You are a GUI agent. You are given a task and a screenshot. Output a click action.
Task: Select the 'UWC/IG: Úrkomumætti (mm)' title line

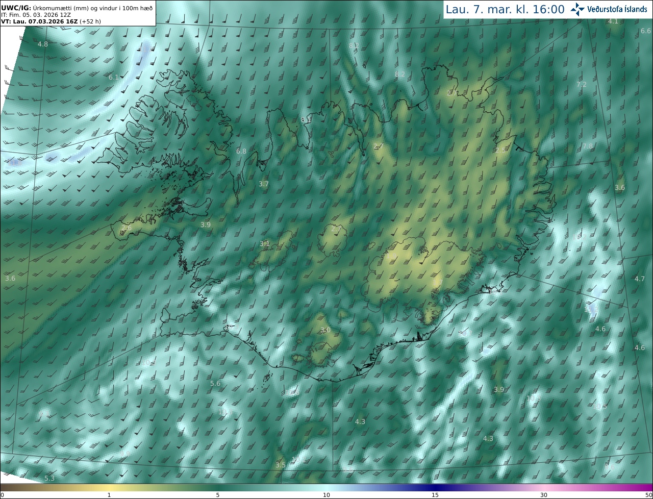(x=77, y=8)
